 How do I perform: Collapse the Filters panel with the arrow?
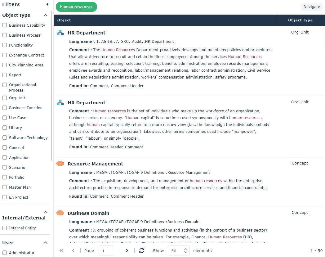click(x=47, y=4)
